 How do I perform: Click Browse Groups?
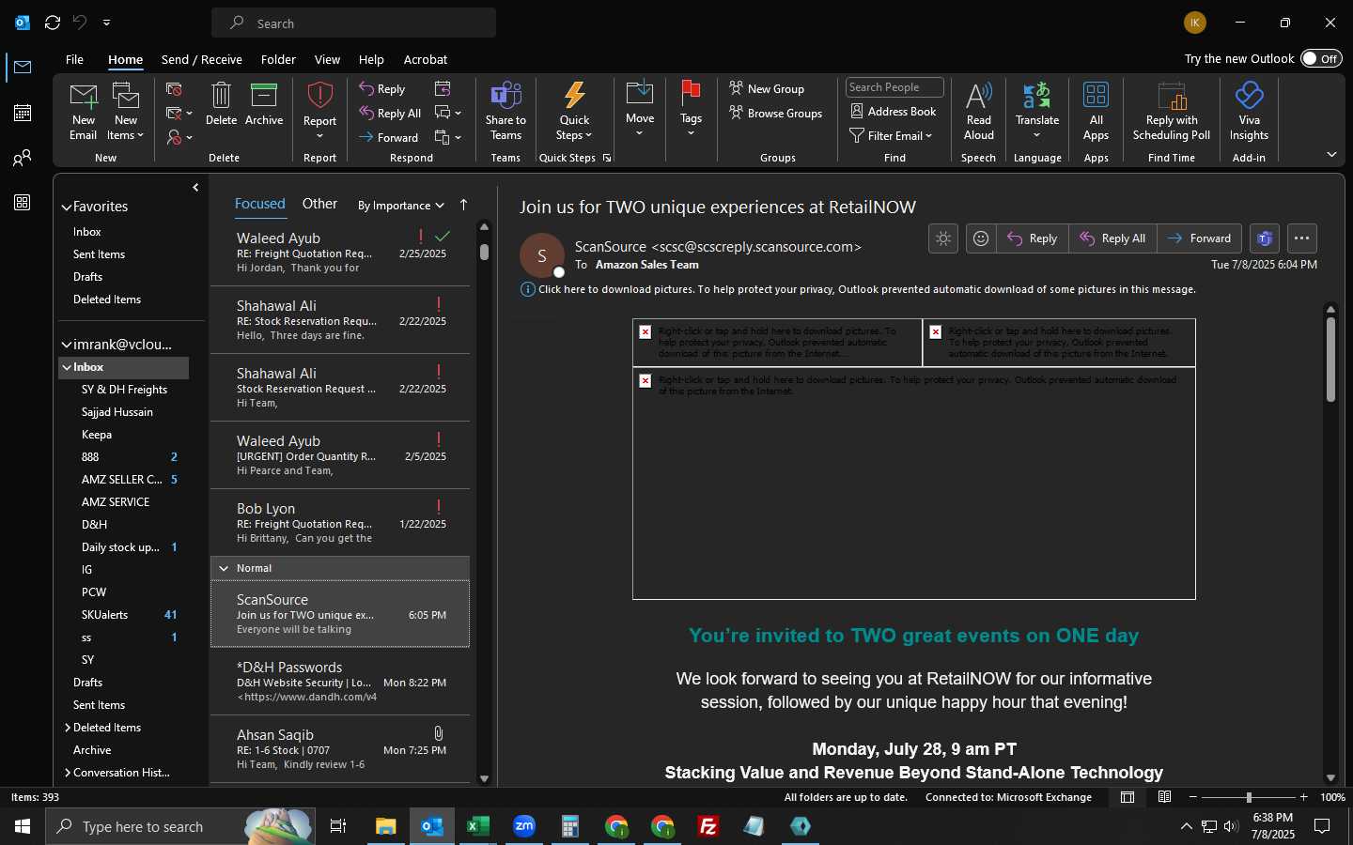tap(776, 114)
